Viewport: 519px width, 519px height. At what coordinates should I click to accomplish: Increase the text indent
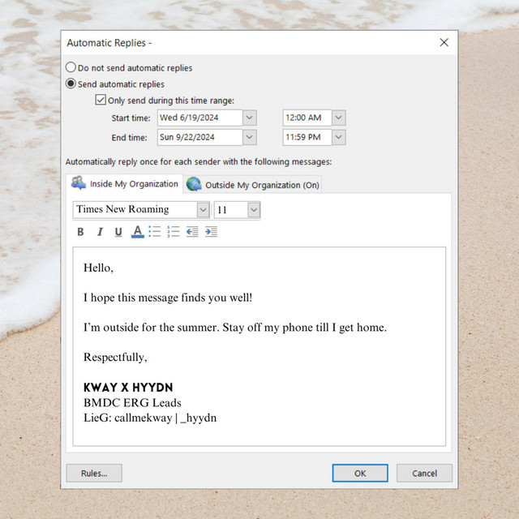(x=211, y=232)
